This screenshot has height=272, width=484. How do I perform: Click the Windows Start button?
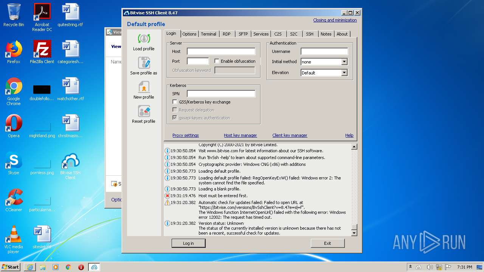[x=11, y=267]
